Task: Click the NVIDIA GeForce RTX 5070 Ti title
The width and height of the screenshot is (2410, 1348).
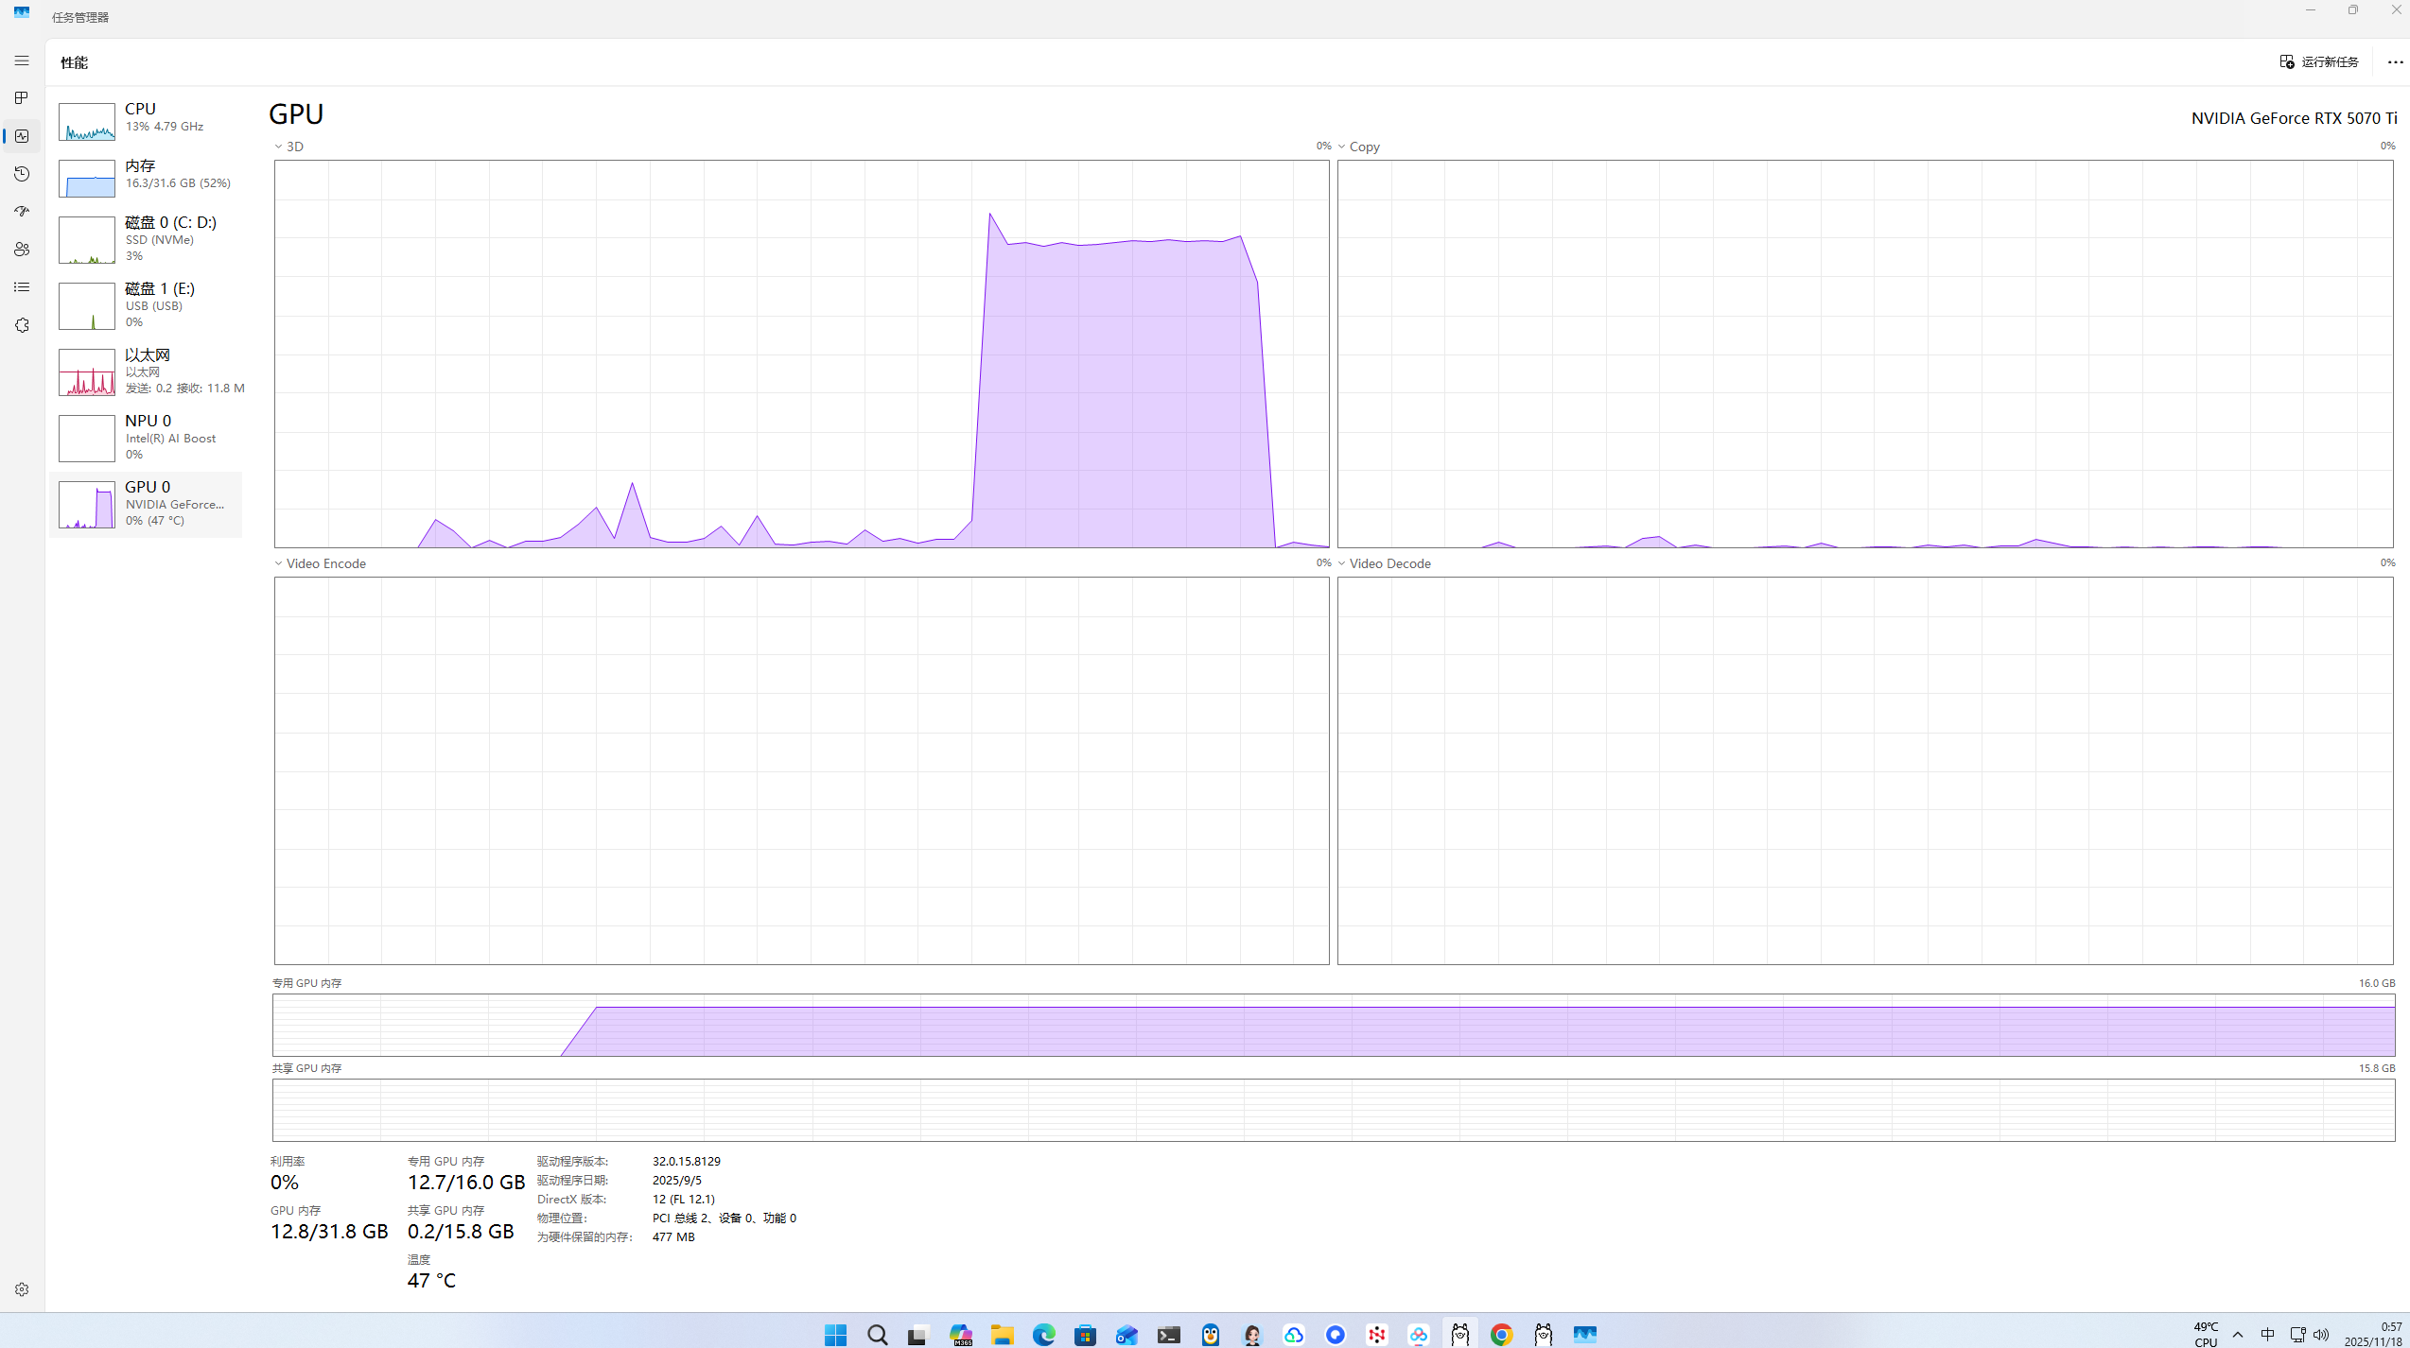Action: 2294,118
